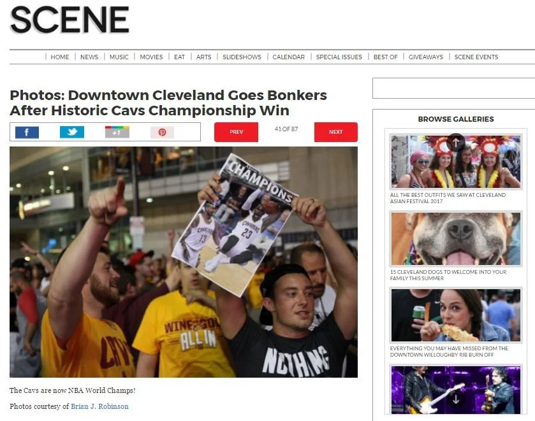This screenshot has height=421, width=535.
Task: Tweet this gallery with the Twitter icon
Action: [x=72, y=132]
